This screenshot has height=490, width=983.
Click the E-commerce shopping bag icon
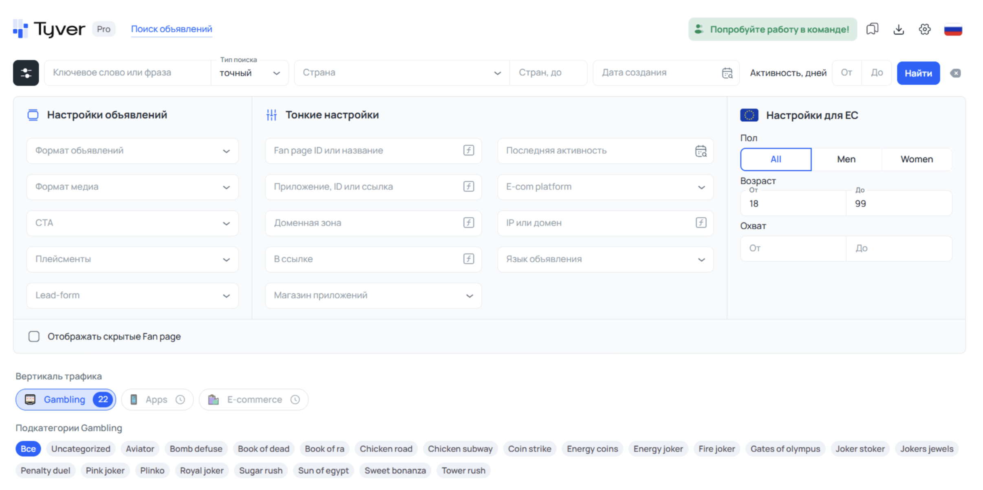(x=214, y=400)
